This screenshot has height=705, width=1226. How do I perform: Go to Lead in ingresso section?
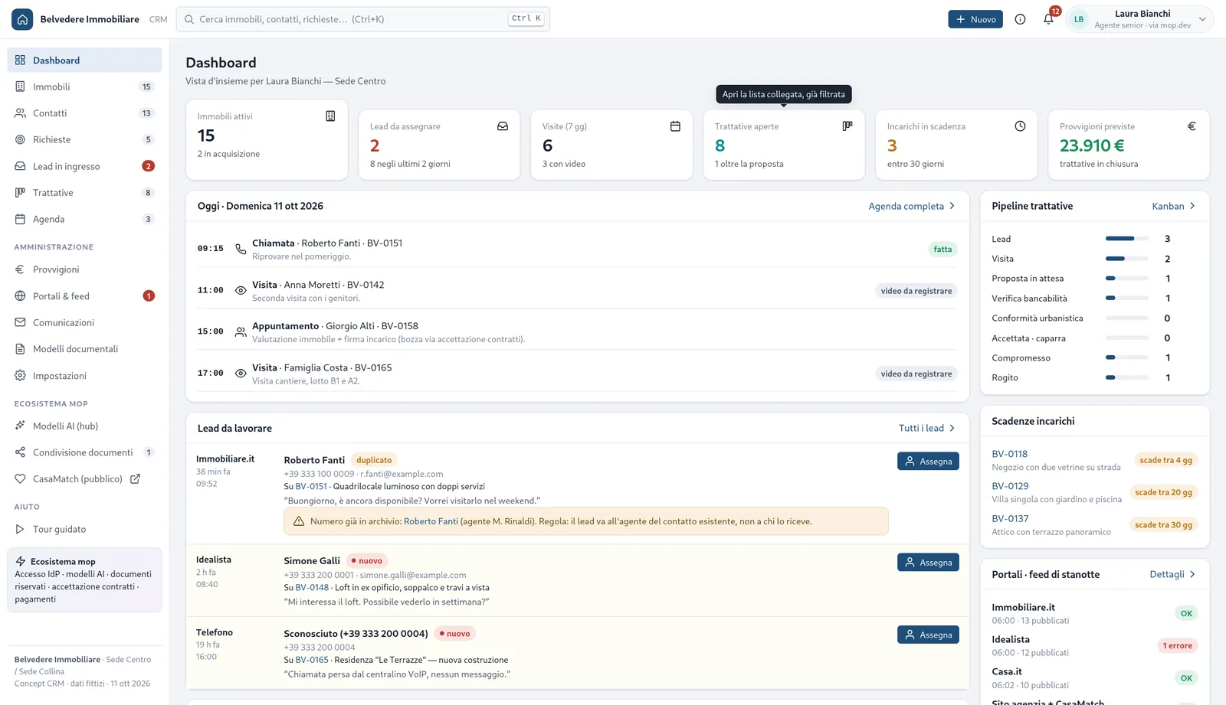[x=84, y=166]
